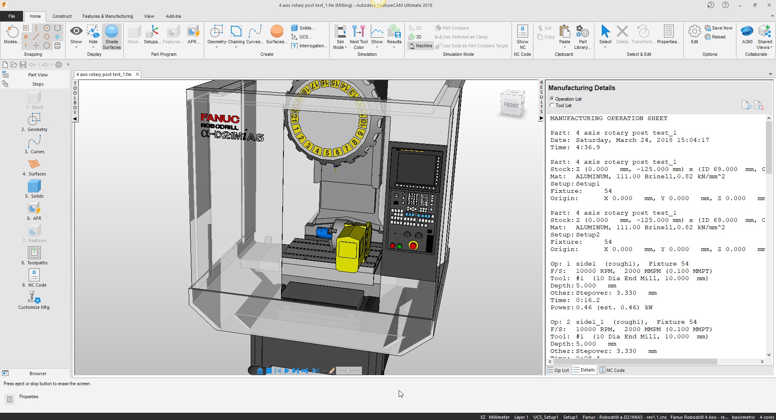The width and height of the screenshot is (776, 420).
Task: Toggle snap to line midpoint
Action: (x=36, y=37)
